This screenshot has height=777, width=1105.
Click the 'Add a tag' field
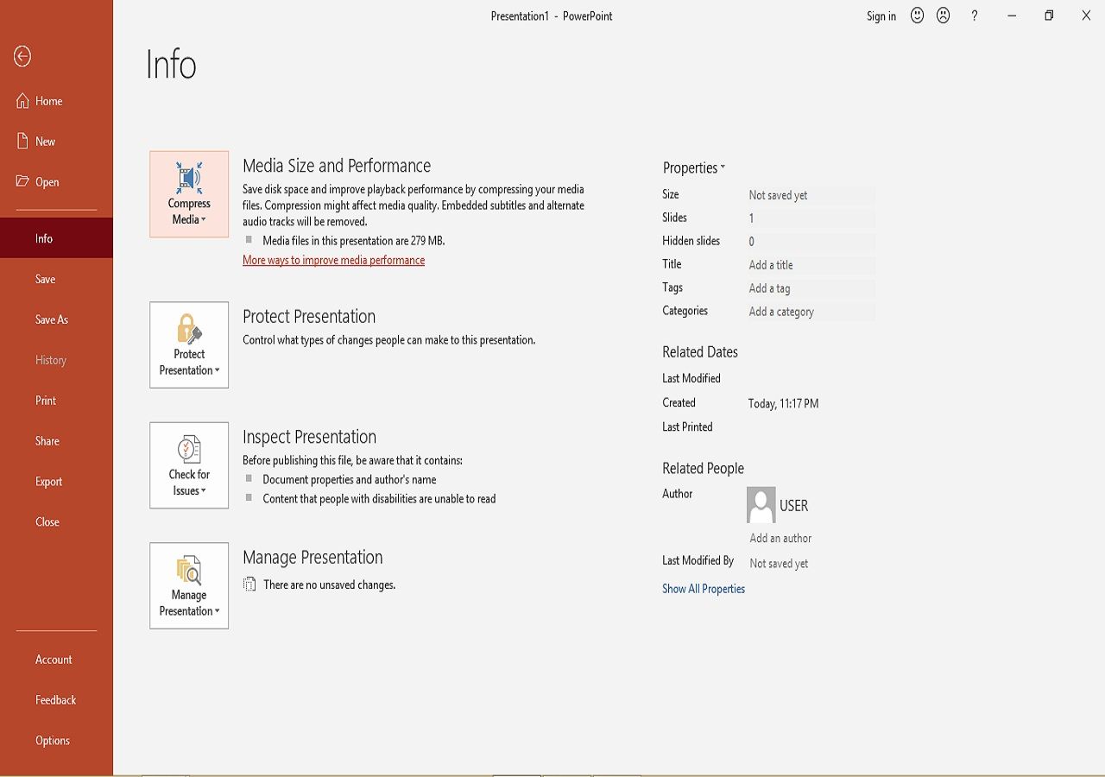tap(811, 288)
